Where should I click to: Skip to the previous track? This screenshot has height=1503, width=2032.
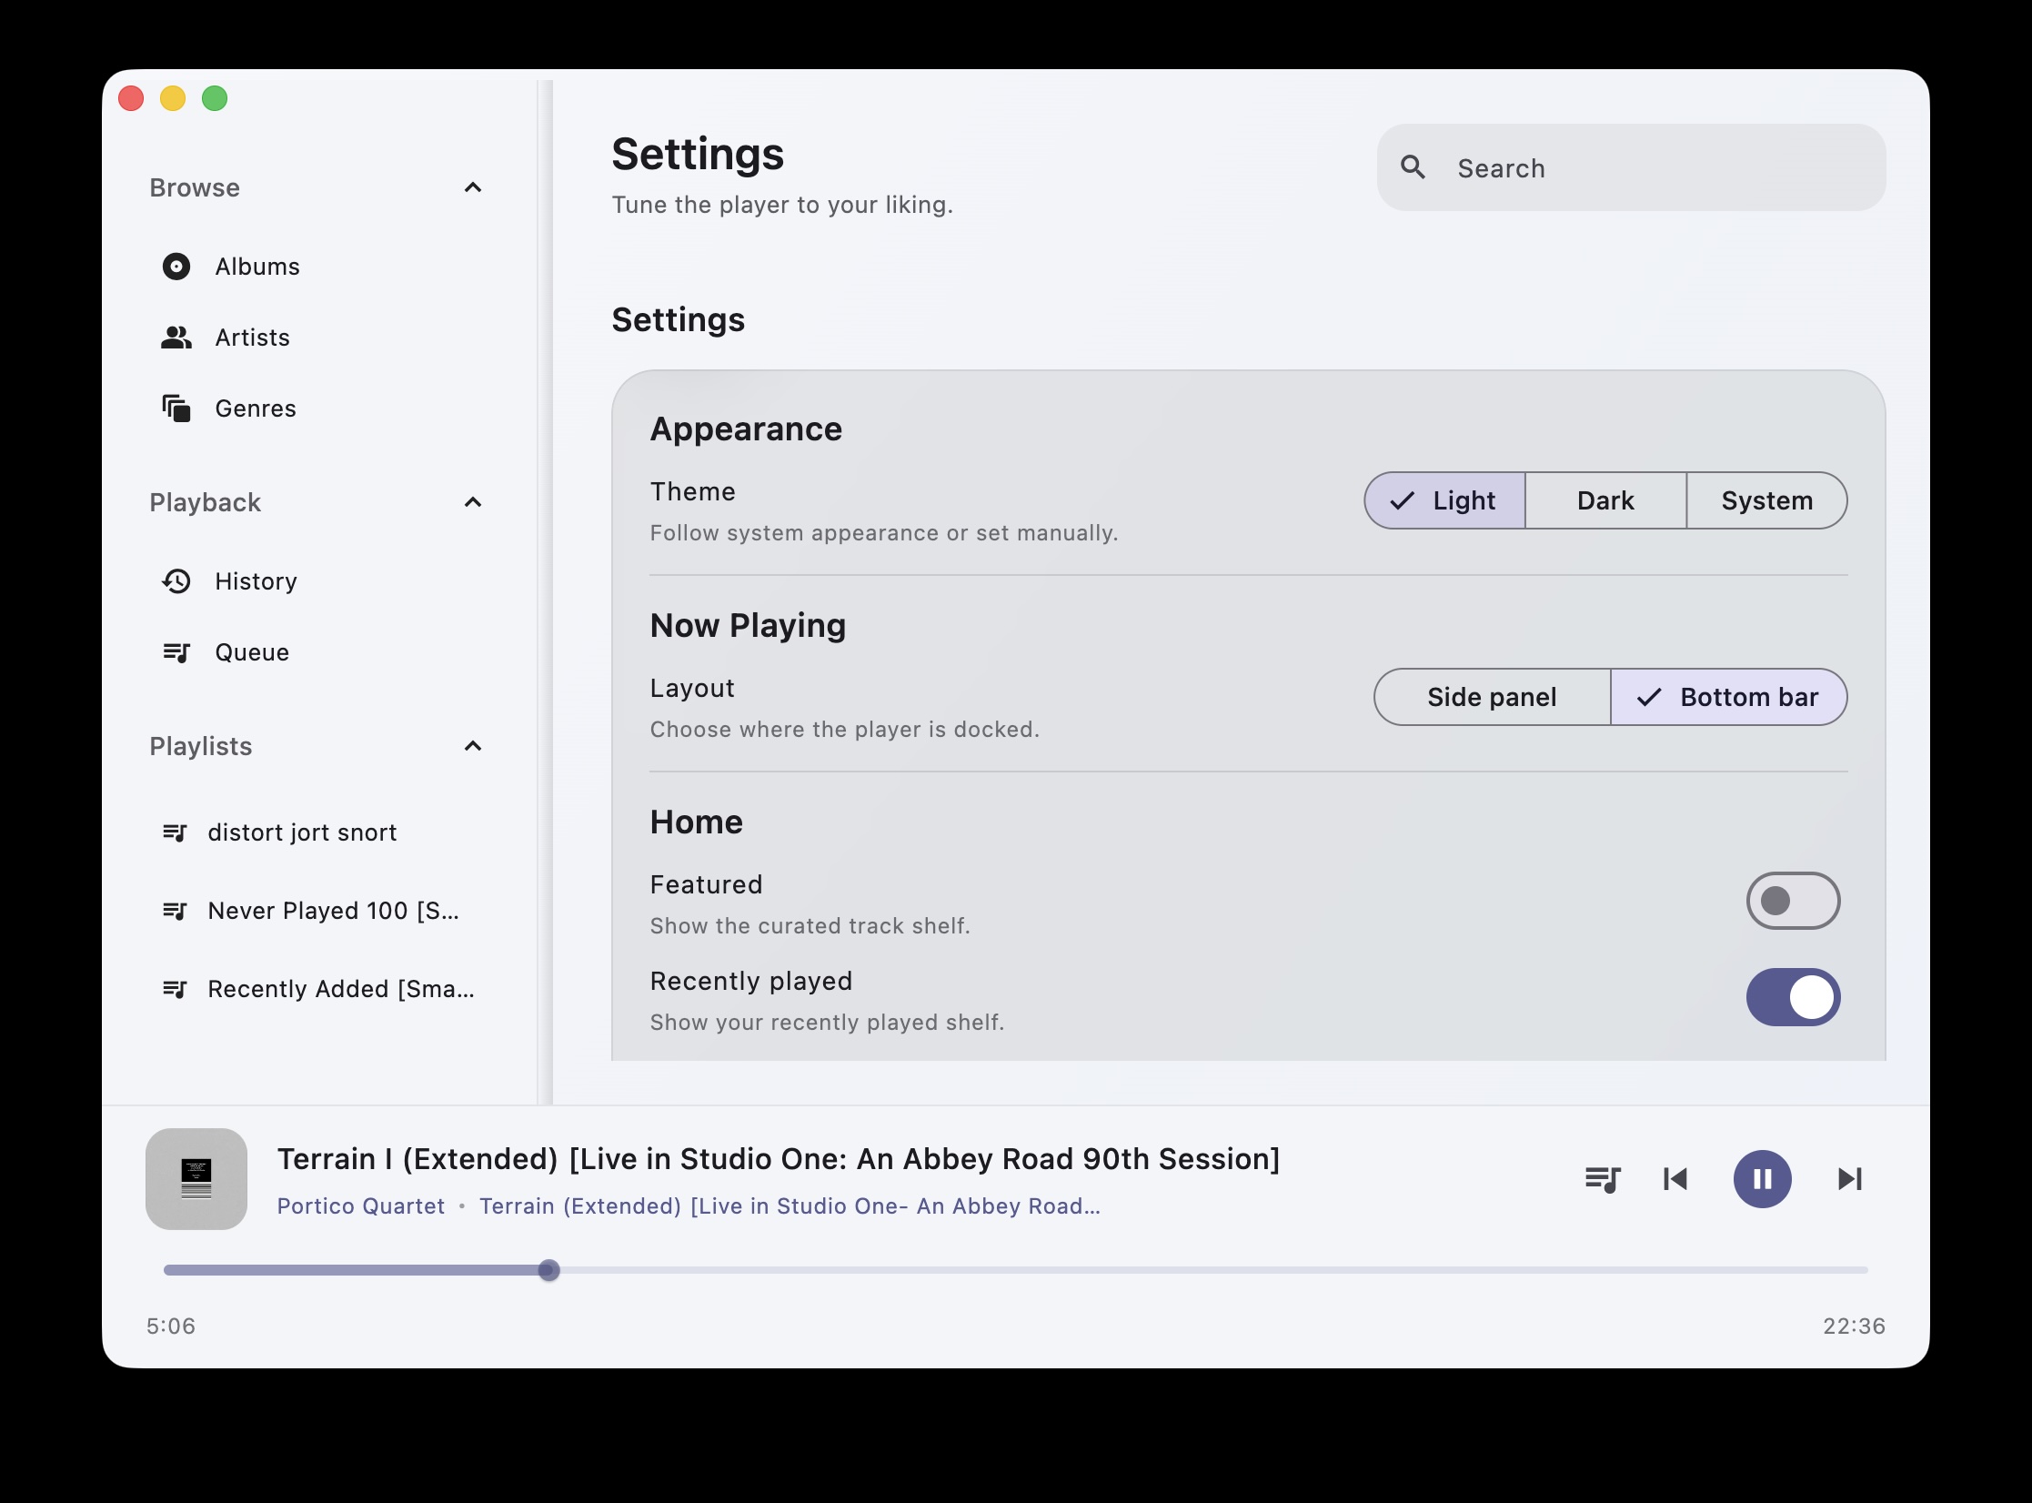coord(1675,1179)
